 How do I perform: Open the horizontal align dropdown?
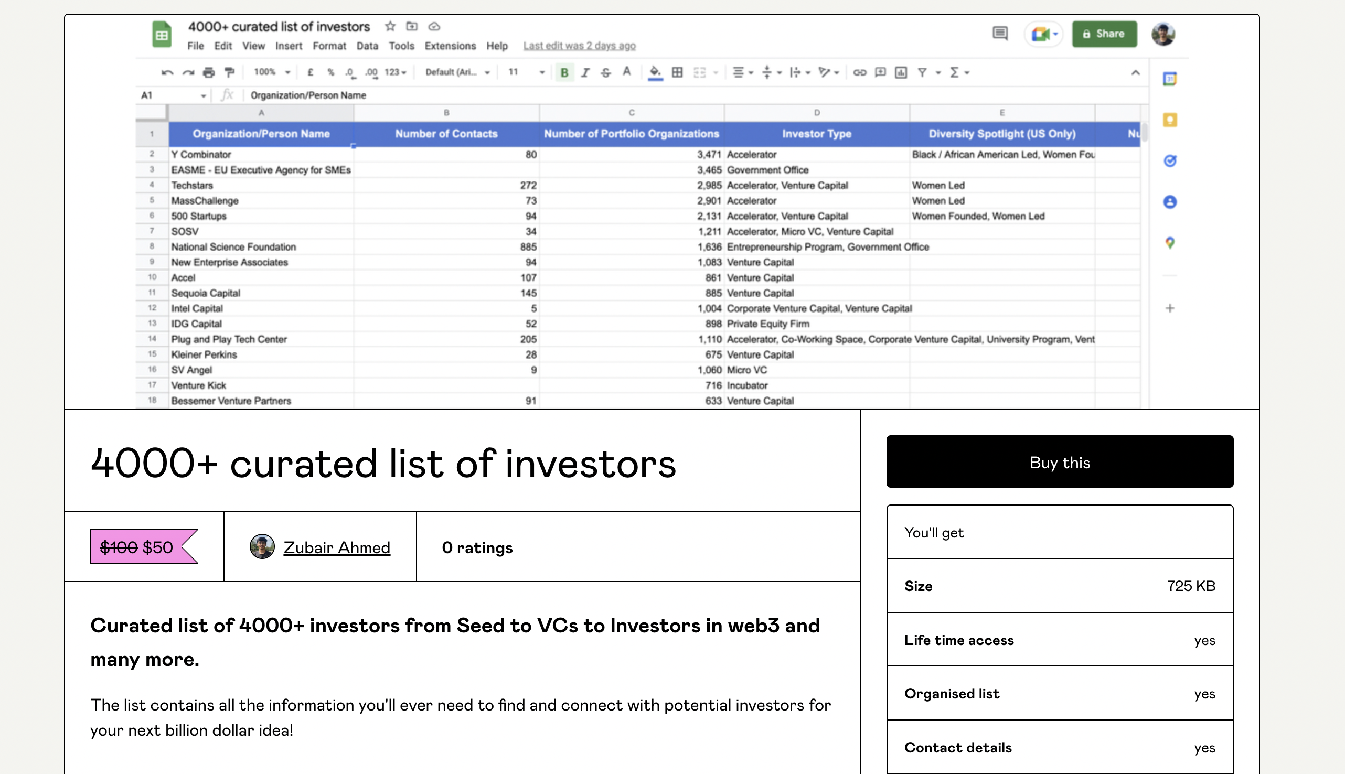743,72
